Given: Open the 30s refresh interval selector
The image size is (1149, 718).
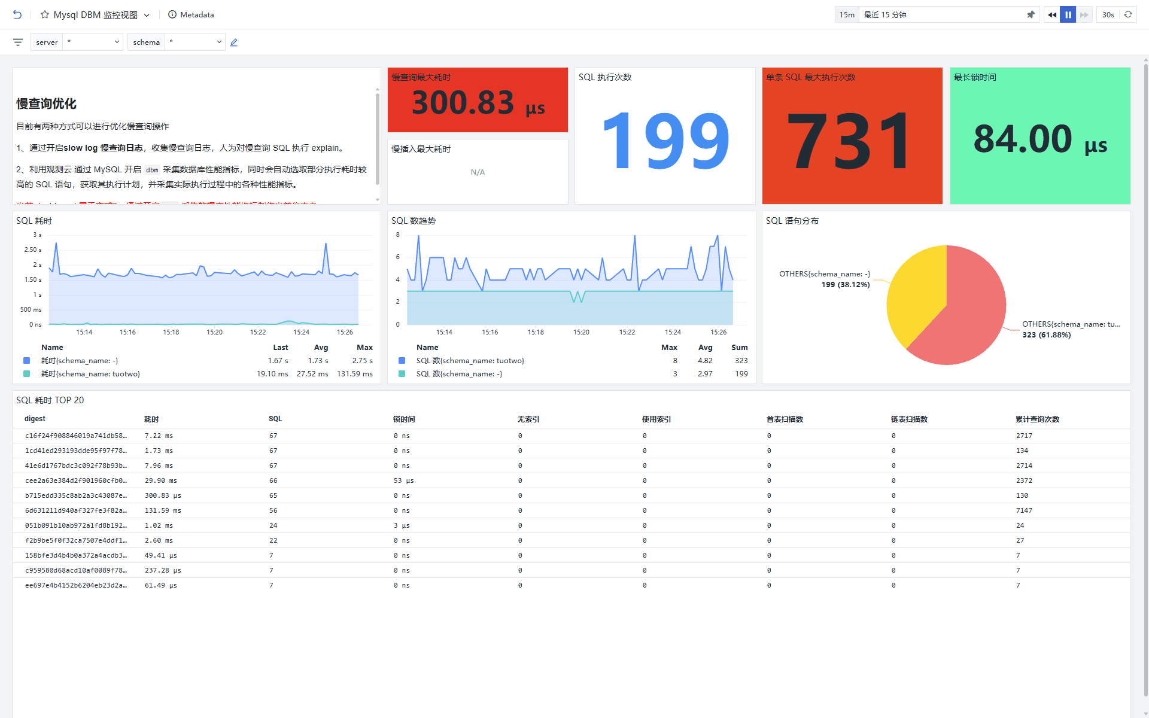Looking at the screenshot, I should tap(1108, 14).
